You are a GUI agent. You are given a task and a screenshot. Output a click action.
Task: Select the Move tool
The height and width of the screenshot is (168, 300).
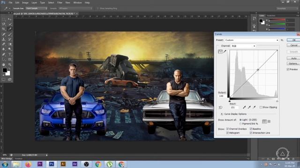(10, 19)
